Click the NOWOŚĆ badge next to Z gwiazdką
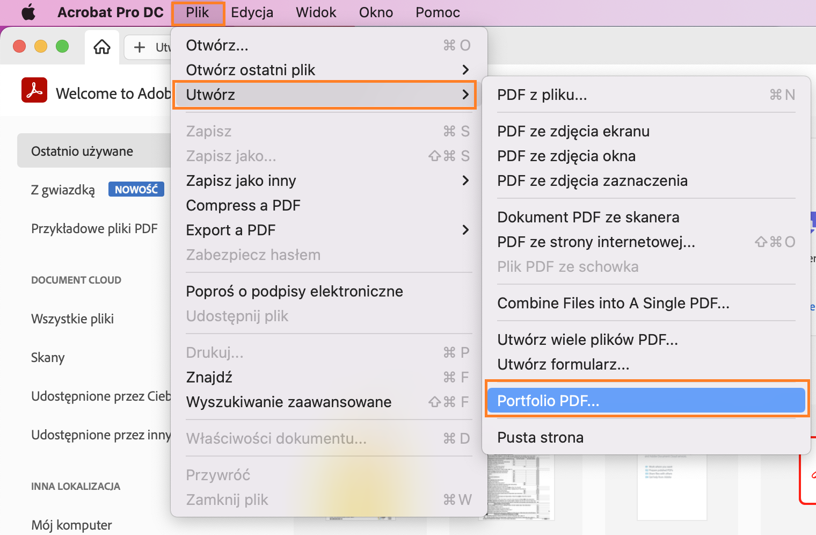816x535 pixels. 136,189
